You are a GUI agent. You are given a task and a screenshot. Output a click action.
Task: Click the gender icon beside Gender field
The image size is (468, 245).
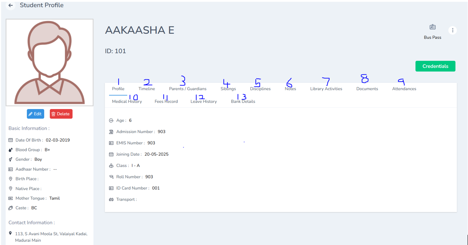(10, 159)
